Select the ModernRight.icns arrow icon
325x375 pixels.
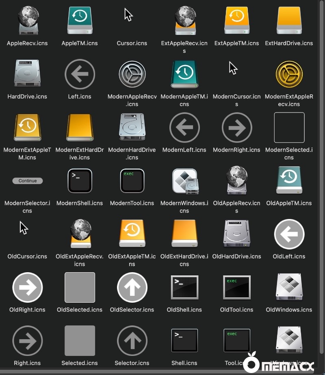pos(236,128)
